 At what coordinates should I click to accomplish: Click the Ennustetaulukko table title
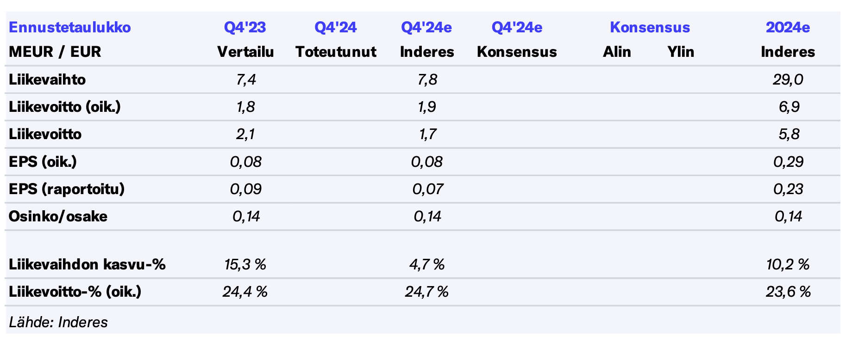pos(70,27)
